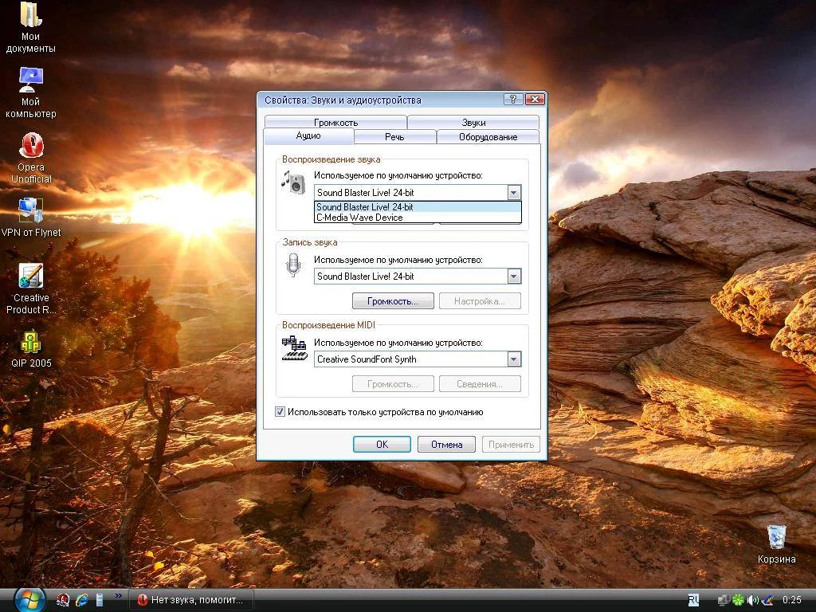Switch to the Громкость tab
Screen dimensions: 816x612
pyautogui.click(x=335, y=122)
